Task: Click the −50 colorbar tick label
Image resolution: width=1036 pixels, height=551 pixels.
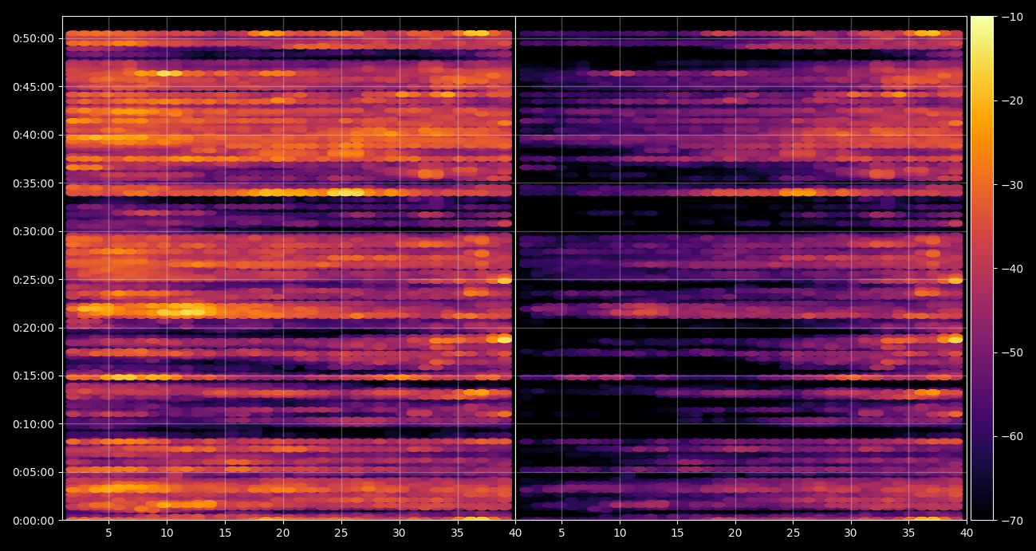Action: [1012, 352]
